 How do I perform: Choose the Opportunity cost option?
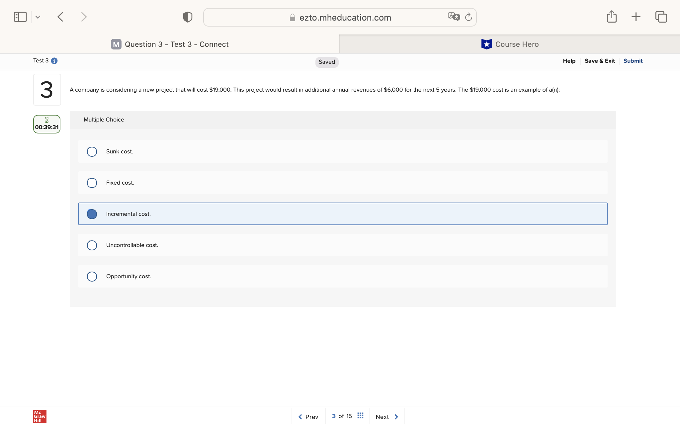point(92,276)
